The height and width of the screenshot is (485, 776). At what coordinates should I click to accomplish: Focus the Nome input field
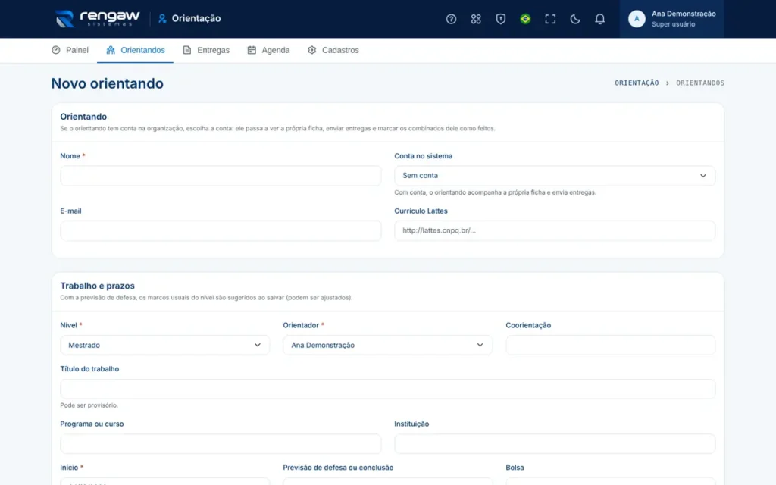pyautogui.click(x=221, y=176)
